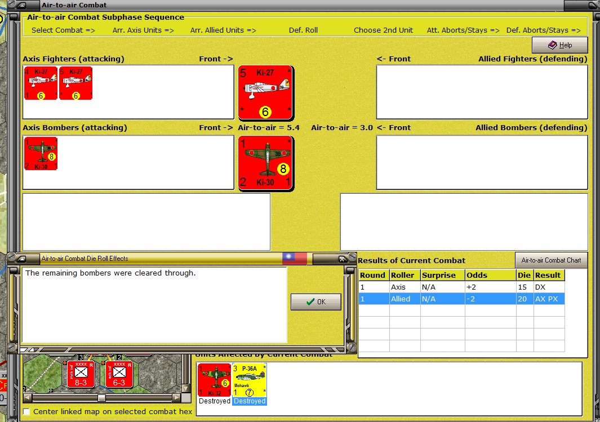The image size is (600, 422).
Task: Click the Def. Roll subphase step
Action: (x=303, y=30)
